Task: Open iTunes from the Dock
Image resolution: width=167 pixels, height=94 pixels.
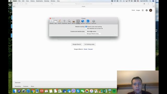Action: click(92, 91)
